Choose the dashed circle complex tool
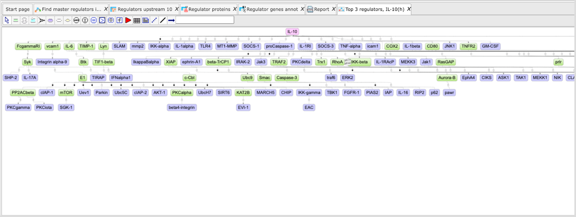 pos(24,21)
